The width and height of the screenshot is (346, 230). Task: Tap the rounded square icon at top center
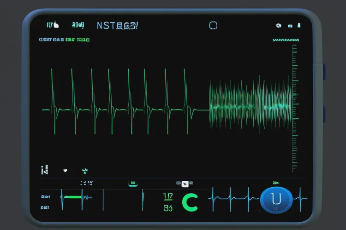(213, 26)
